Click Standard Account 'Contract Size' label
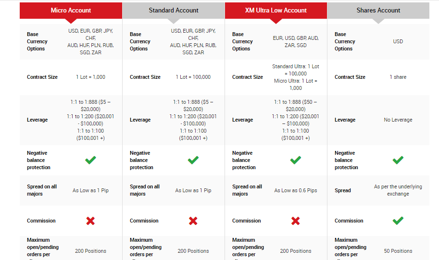 (x=145, y=77)
